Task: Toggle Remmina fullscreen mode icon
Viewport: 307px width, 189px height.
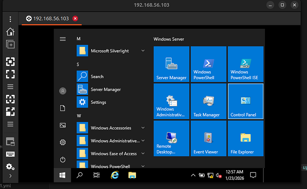Action: 10,74
